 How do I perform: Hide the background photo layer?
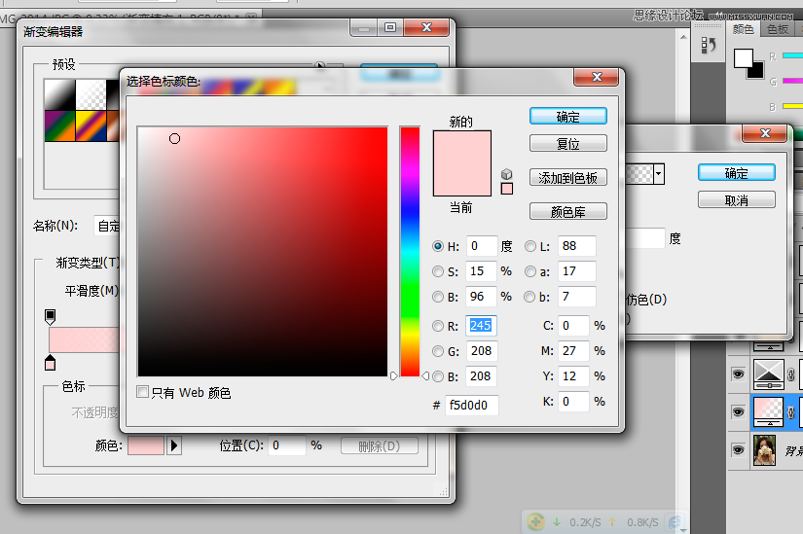(738, 449)
